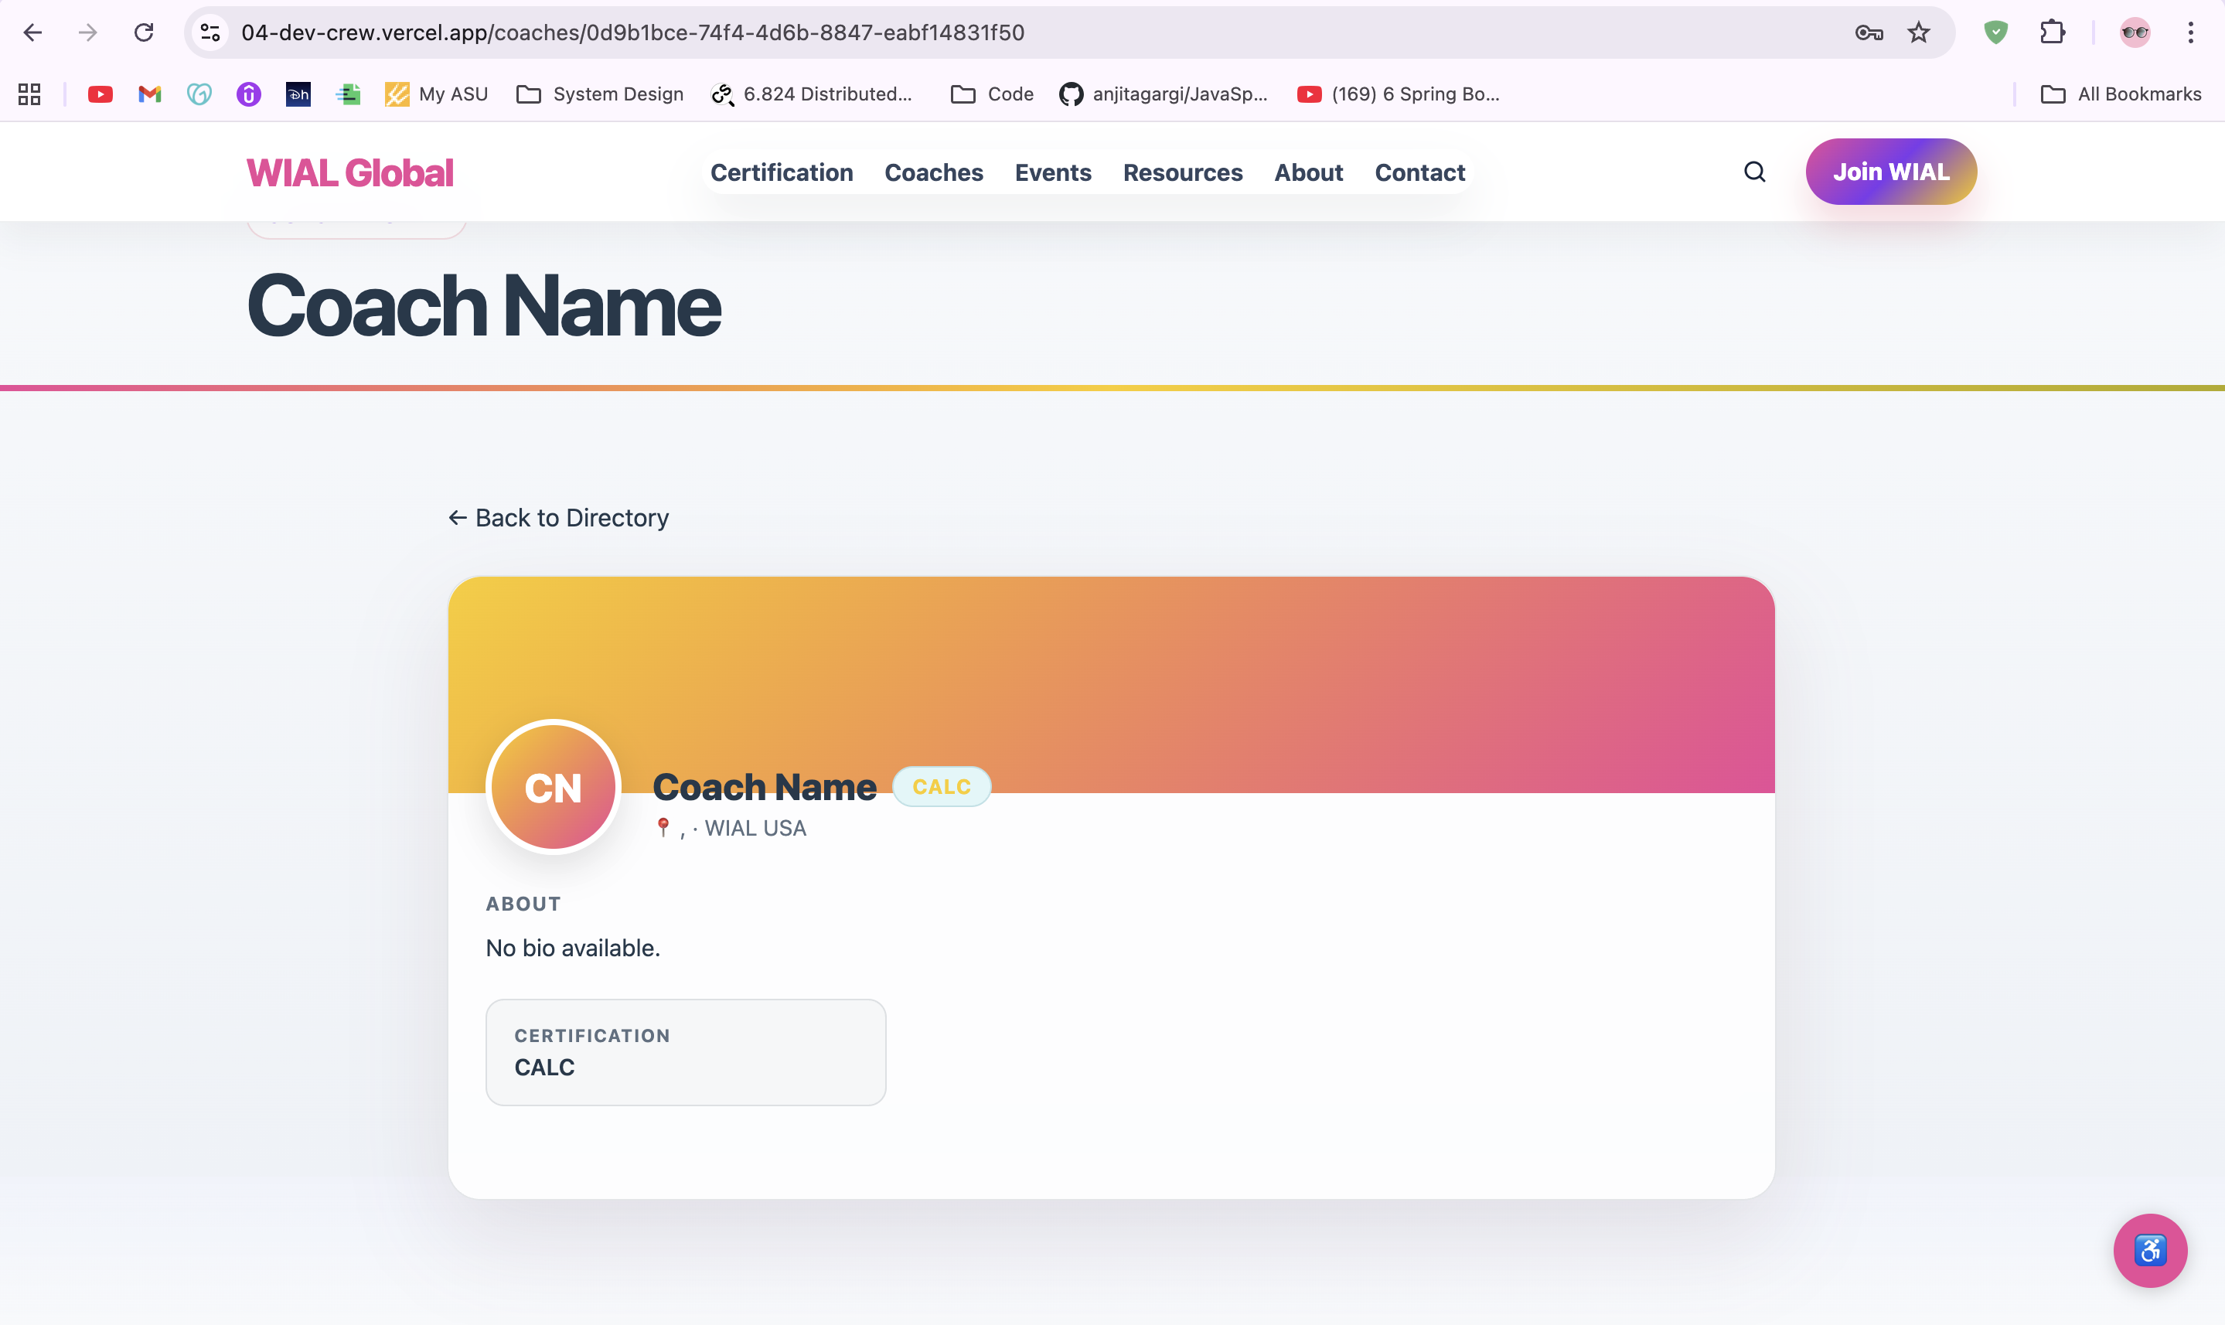The width and height of the screenshot is (2225, 1325).
Task: Follow the Back to Directory link
Action: pyautogui.click(x=558, y=518)
